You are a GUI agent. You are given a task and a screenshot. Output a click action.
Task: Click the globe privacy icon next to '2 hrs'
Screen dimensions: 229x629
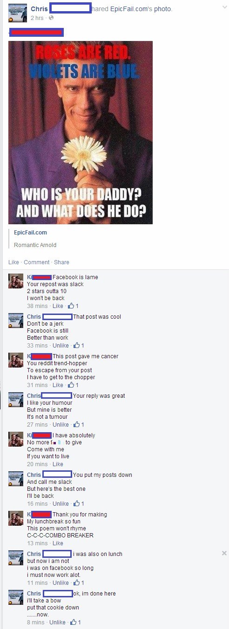(x=51, y=18)
